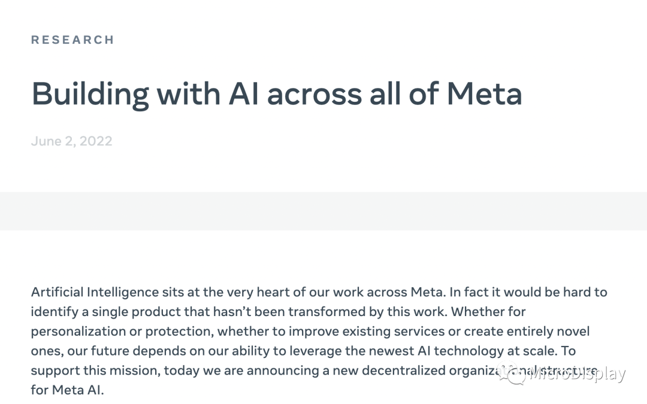Click the phrase "support this mission"
This screenshot has width=647, height=404.
[x=94, y=370]
